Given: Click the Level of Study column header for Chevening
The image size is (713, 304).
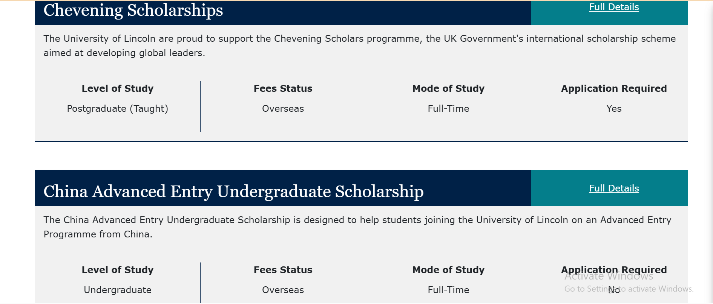Looking at the screenshot, I should pyautogui.click(x=118, y=88).
